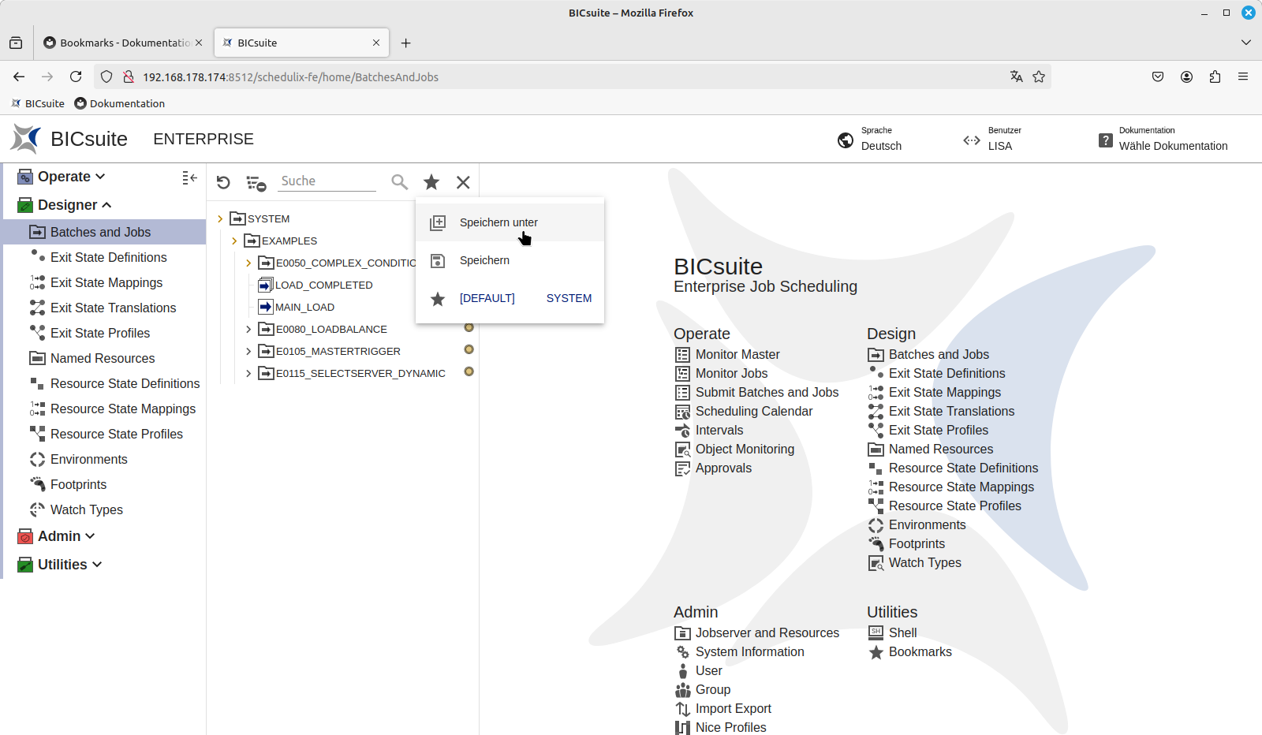Select the MAIN_LOAD job in tree
1262x735 pixels.
(304, 307)
